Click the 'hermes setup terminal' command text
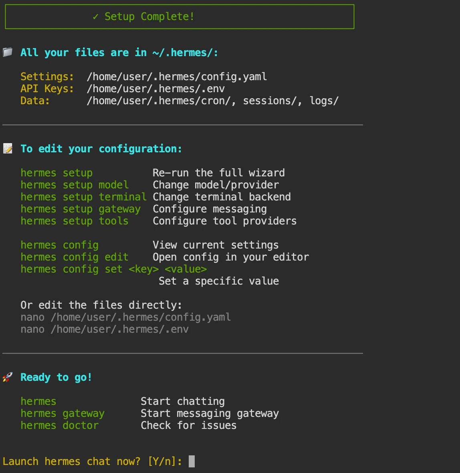460x473 pixels. coord(84,197)
